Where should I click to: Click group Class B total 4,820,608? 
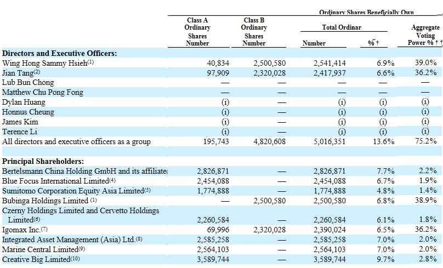pos(270,142)
